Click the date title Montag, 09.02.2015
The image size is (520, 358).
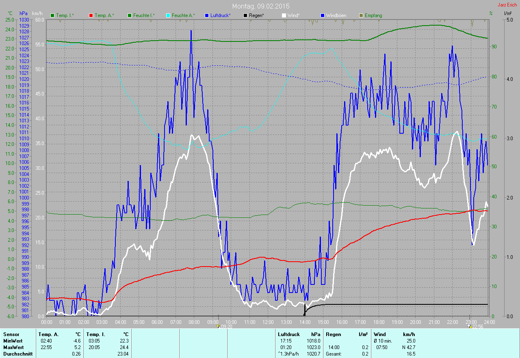coord(261,7)
